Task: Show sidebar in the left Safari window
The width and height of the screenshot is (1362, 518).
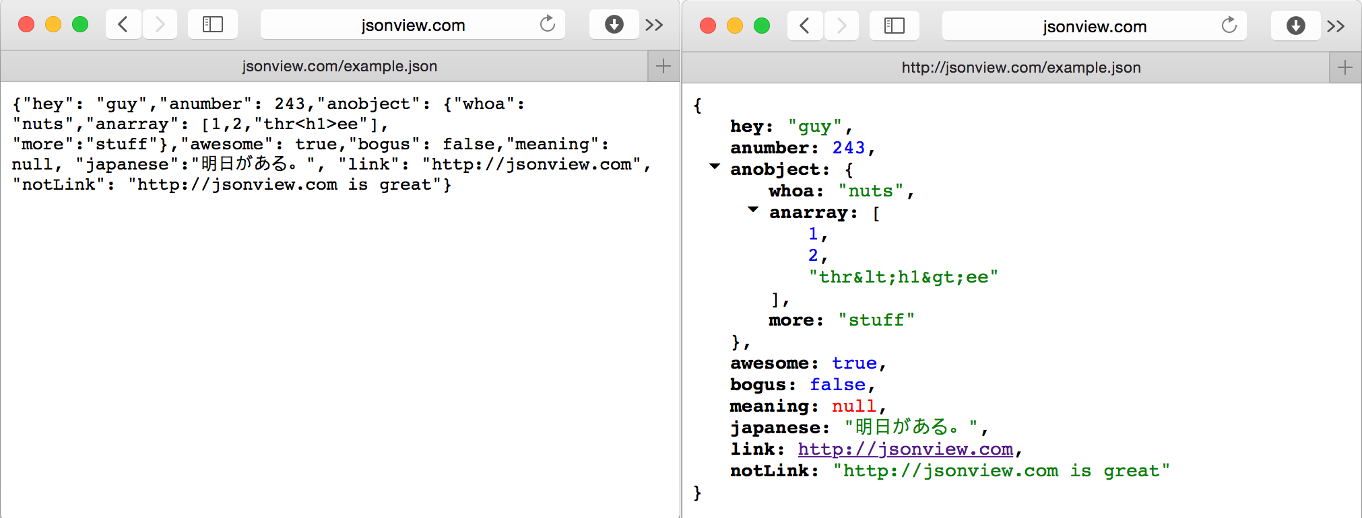Action: [x=213, y=25]
